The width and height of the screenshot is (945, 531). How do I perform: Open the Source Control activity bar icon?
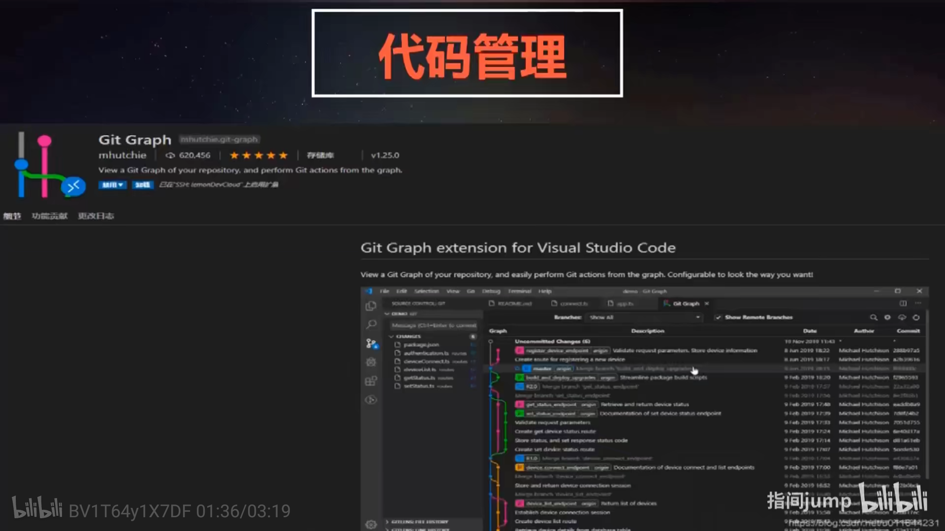pyautogui.click(x=371, y=343)
